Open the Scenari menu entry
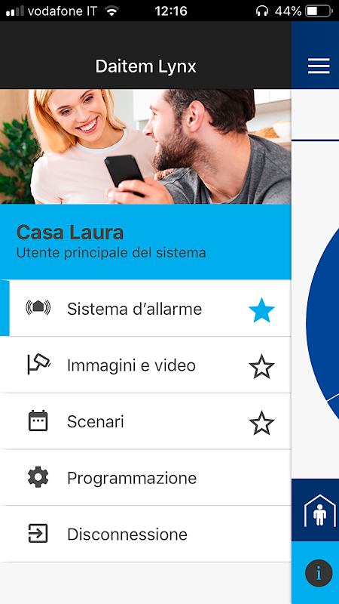339x604 pixels. pyautogui.click(x=145, y=421)
